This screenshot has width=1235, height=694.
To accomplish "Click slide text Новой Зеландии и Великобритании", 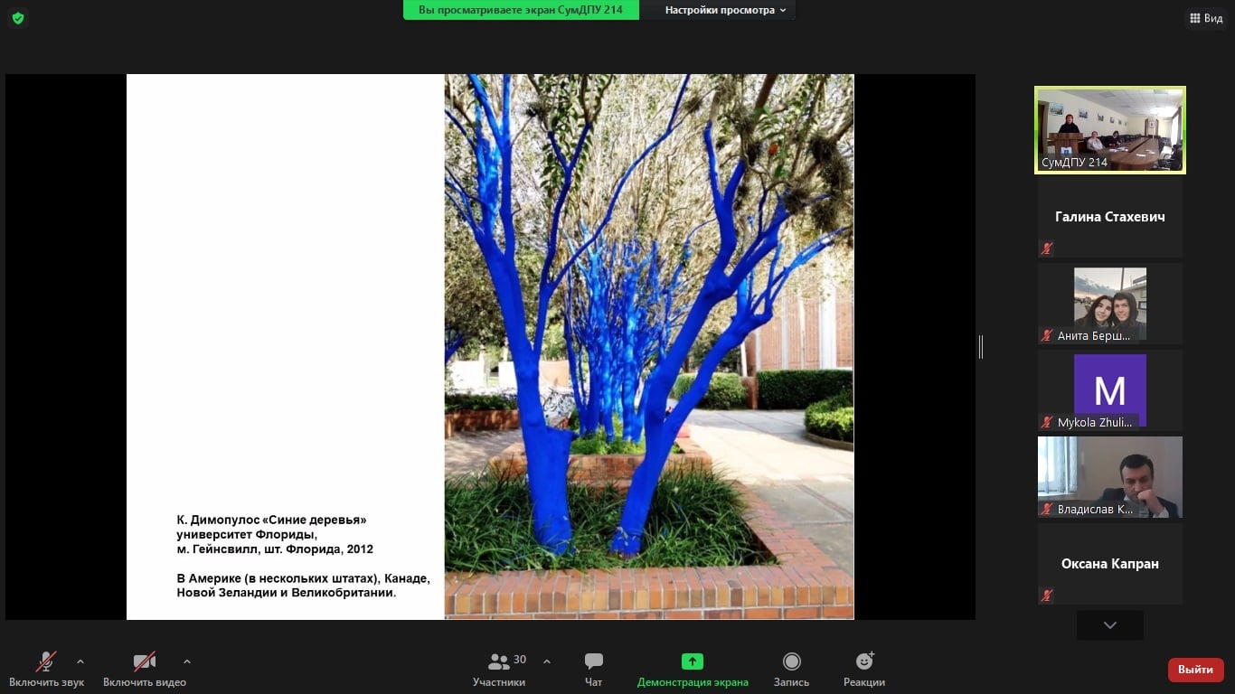I will pyautogui.click(x=287, y=593).
